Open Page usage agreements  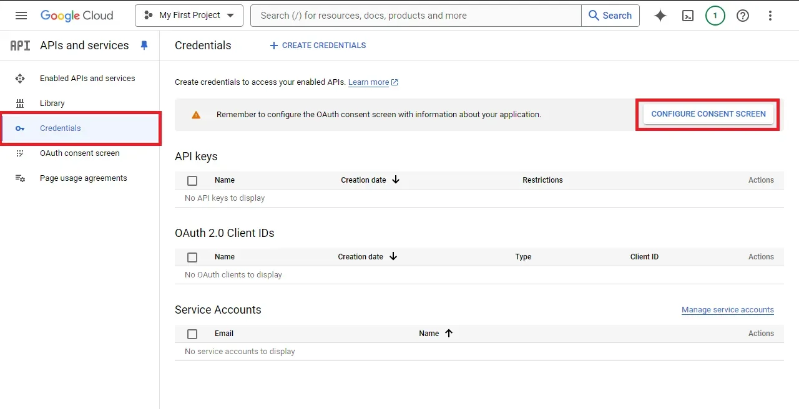pyautogui.click(x=84, y=178)
